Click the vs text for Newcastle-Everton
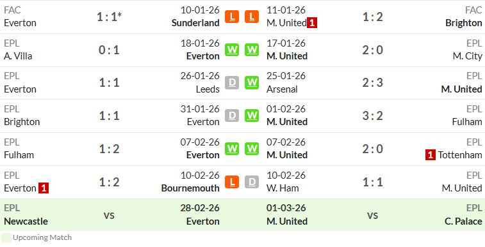Screen dimensions: 485x247 click(x=109, y=215)
